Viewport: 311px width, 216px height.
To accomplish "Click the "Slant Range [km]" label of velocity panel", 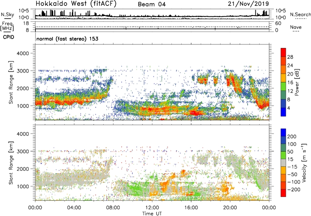I will pos(11,163).
